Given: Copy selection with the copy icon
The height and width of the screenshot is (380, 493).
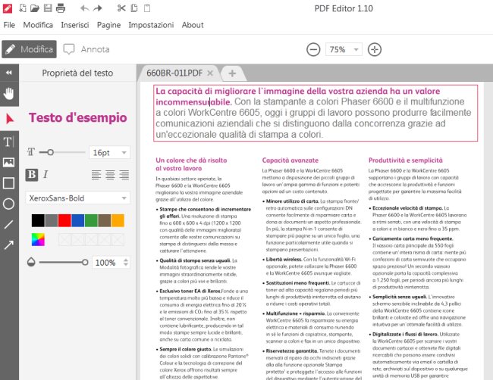Looking at the screenshot, I should click(x=134, y=8).
